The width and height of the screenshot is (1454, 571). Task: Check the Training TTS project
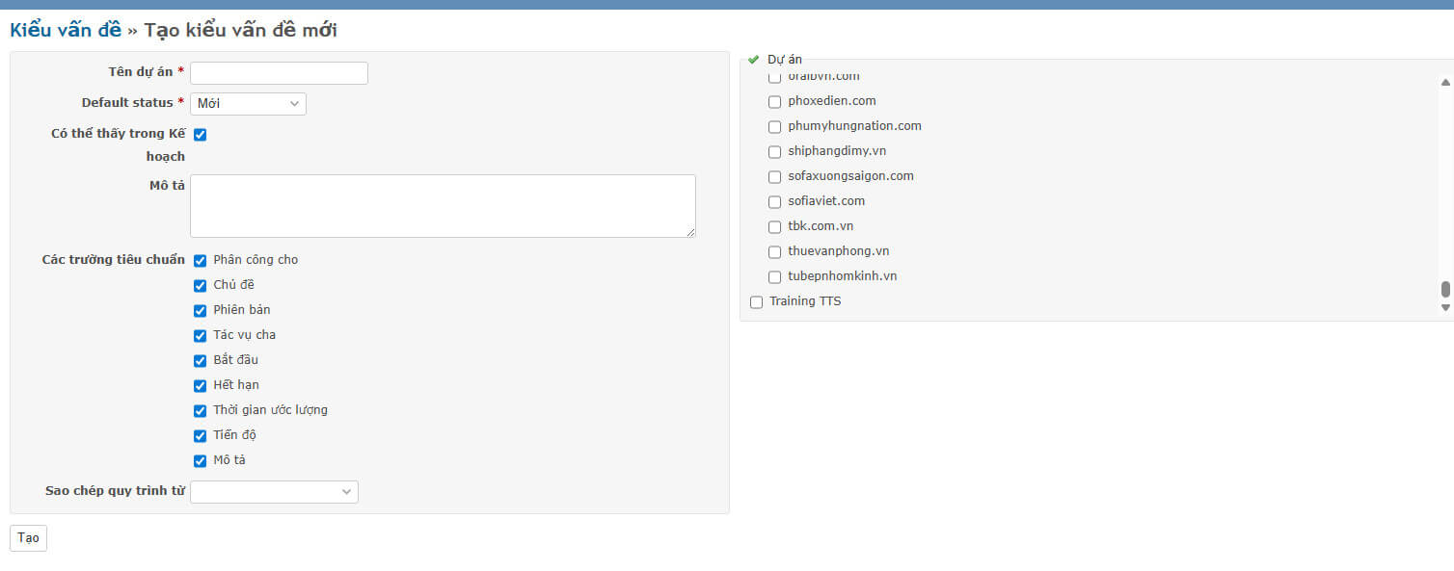click(x=756, y=302)
